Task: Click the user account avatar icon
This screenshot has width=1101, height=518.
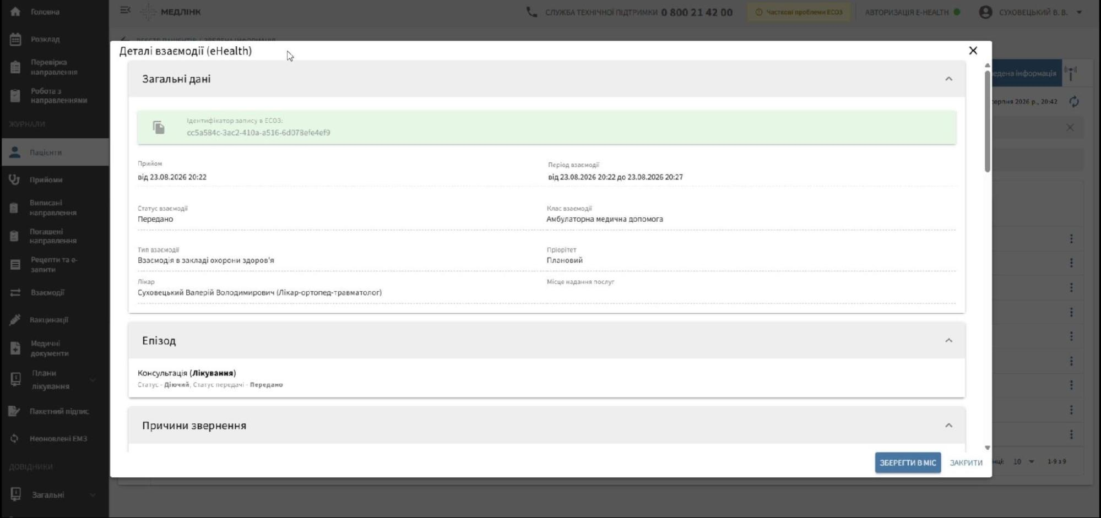Action: point(985,12)
